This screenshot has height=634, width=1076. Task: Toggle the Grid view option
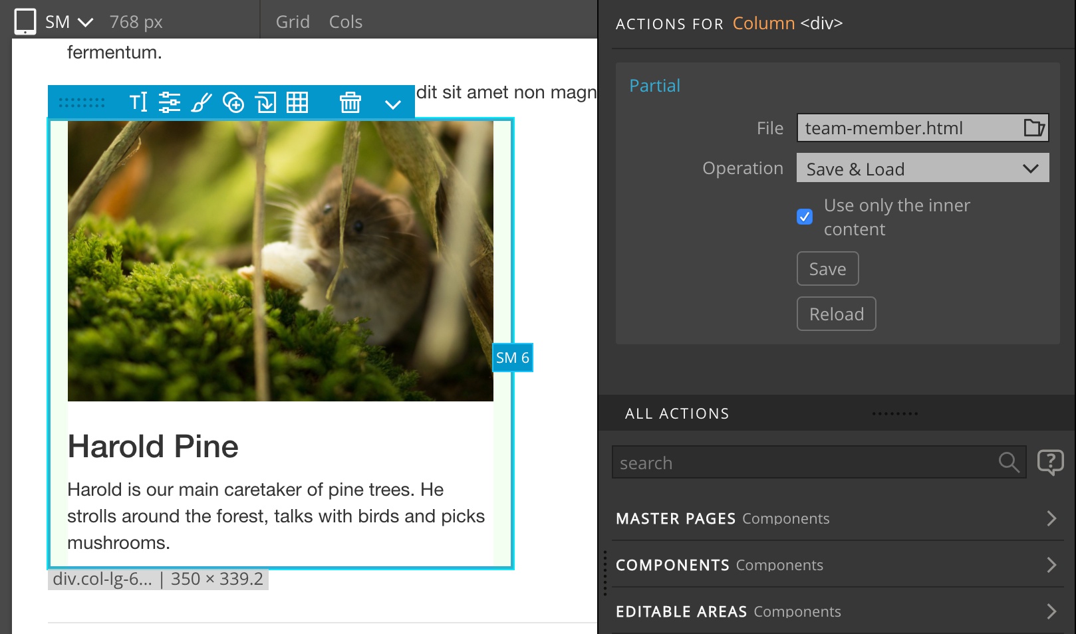point(293,22)
